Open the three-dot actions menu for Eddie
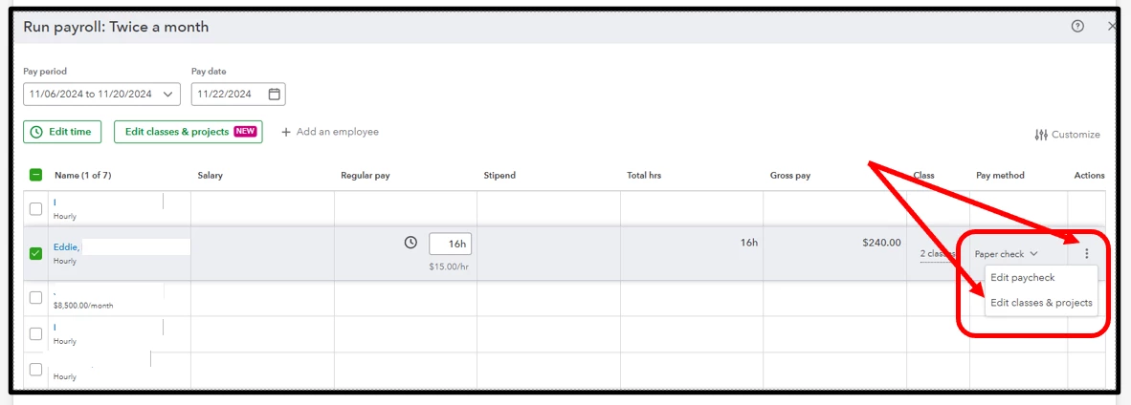Viewport: 1131px width, 405px height. click(1086, 254)
